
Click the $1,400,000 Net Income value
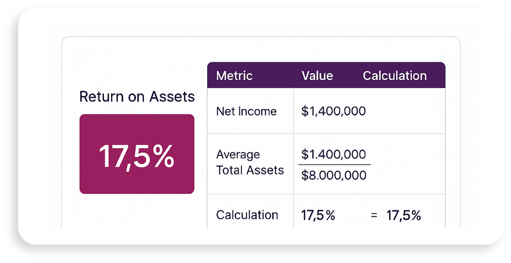[x=333, y=111]
